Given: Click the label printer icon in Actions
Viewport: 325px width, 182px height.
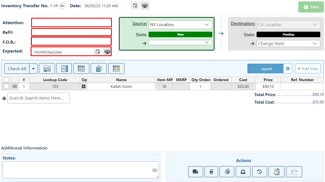Looking at the screenshot, I should (x=227, y=172).
